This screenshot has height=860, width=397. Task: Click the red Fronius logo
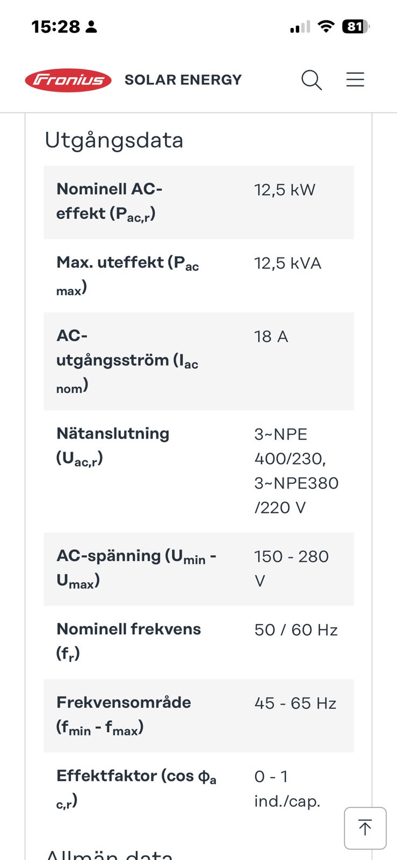coord(68,80)
